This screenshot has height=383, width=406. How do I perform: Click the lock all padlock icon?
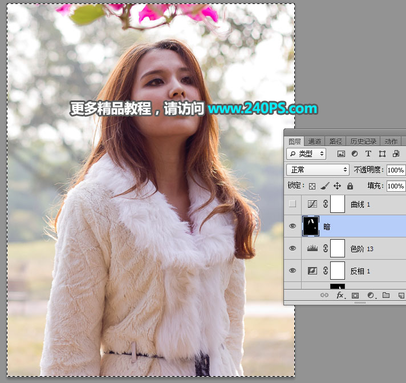tap(350, 186)
